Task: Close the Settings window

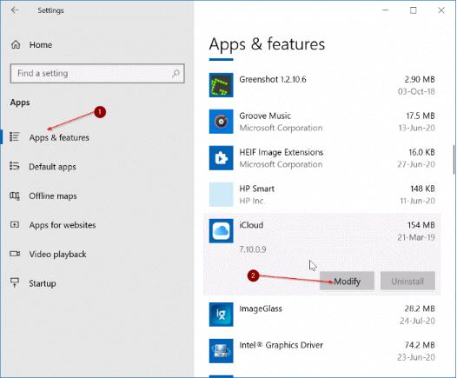Action: click(441, 10)
